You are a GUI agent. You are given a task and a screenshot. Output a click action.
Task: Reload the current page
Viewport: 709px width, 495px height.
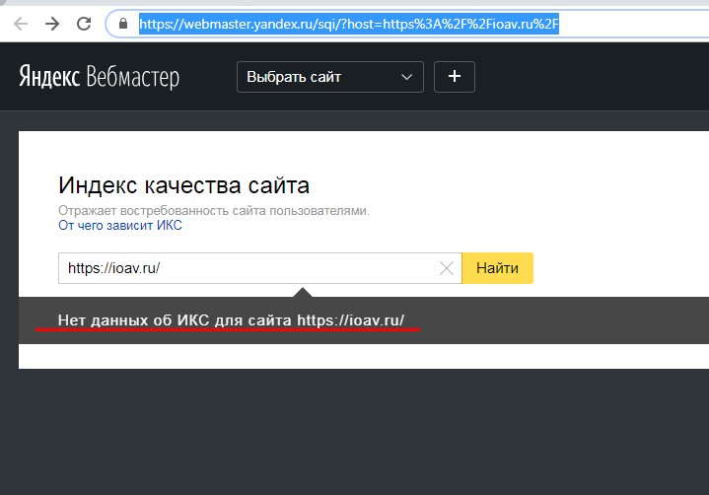click(84, 23)
